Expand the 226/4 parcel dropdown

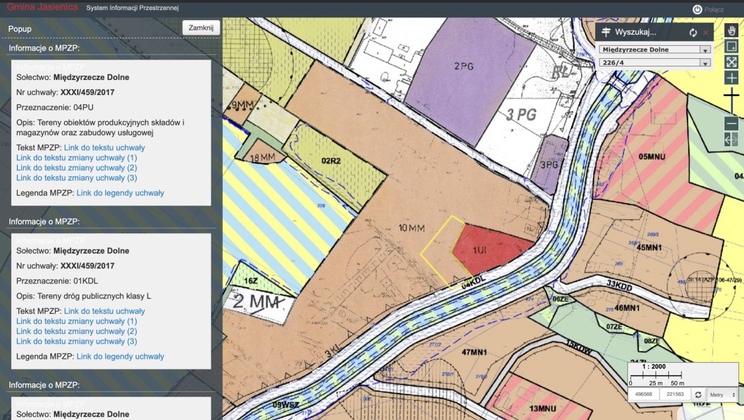coord(655,63)
